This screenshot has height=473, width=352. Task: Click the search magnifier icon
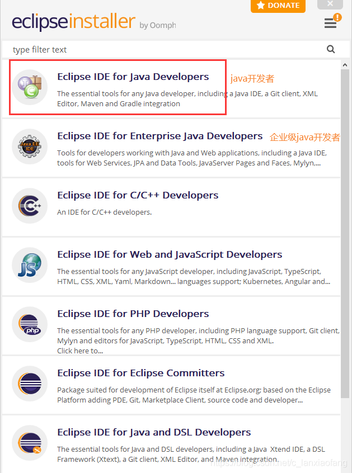pos(331,49)
